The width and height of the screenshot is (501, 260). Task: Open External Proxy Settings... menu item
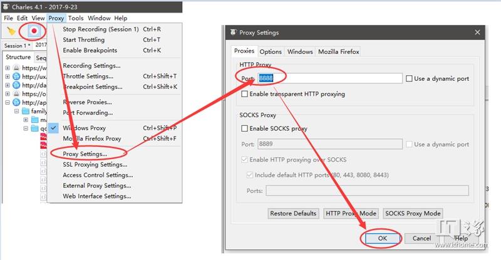click(97, 185)
